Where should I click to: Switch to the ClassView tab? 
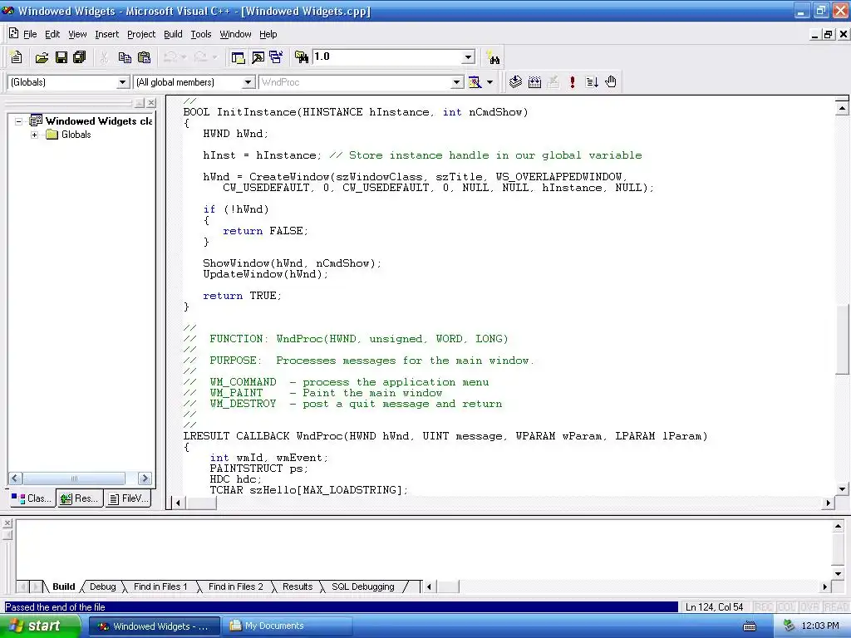click(32, 498)
